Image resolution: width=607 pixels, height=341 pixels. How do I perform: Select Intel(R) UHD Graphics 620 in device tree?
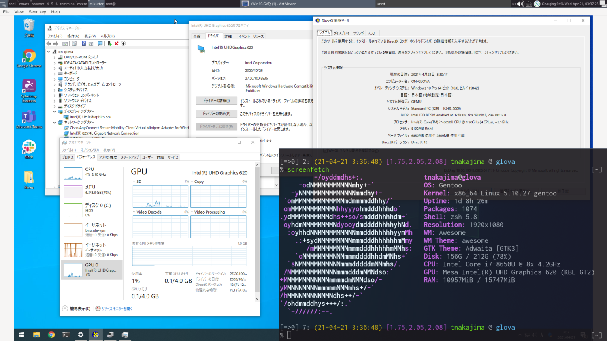point(90,117)
